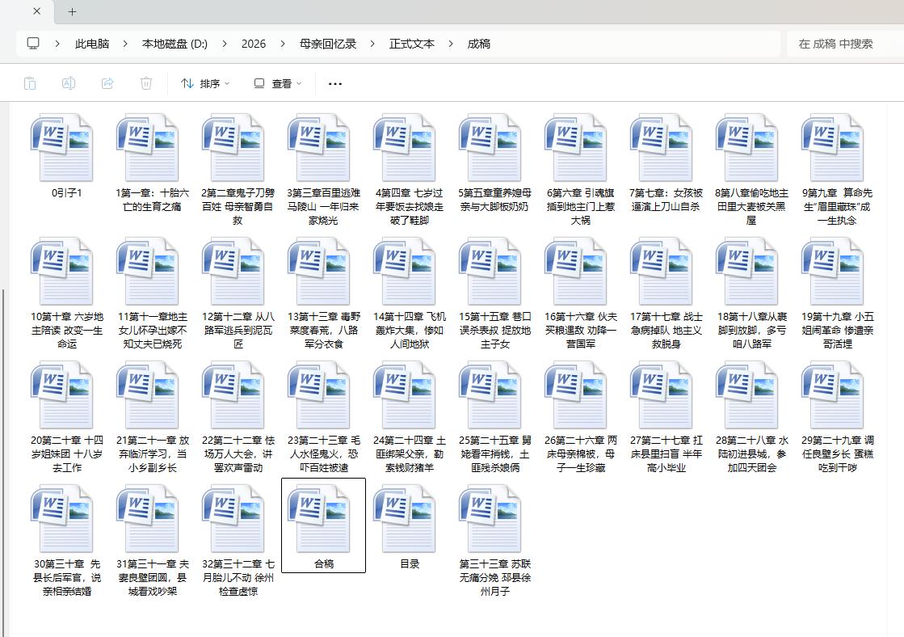Open the 排序 sort dropdown

tap(205, 83)
